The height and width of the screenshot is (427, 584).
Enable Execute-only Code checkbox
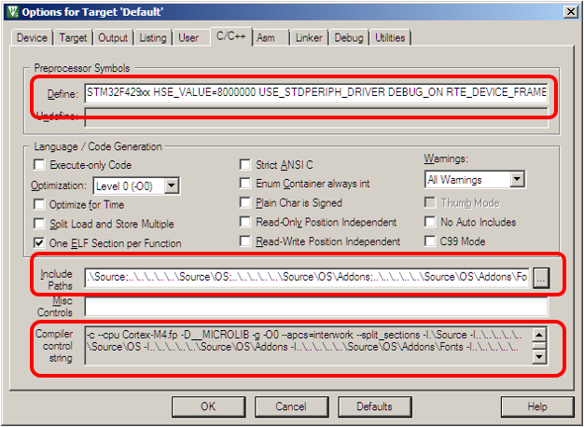click(x=39, y=164)
